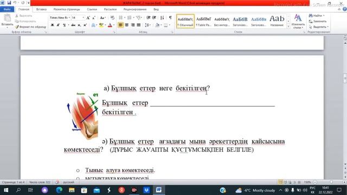Shrink the font size
Viewport: 347px width, 195px height.
point(93,18)
